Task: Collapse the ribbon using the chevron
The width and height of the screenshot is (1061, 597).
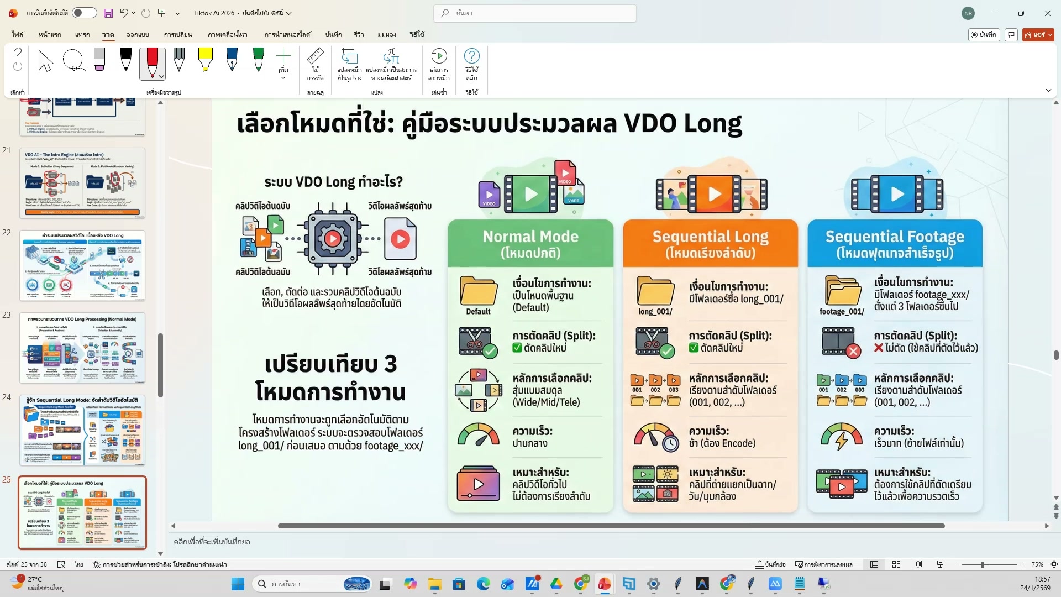Action: (x=1048, y=90)
